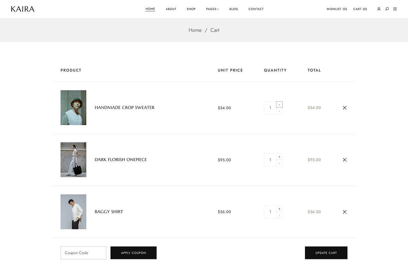Decrease Dark Florish Onepiece quantity with minus

tap(279, 163)
